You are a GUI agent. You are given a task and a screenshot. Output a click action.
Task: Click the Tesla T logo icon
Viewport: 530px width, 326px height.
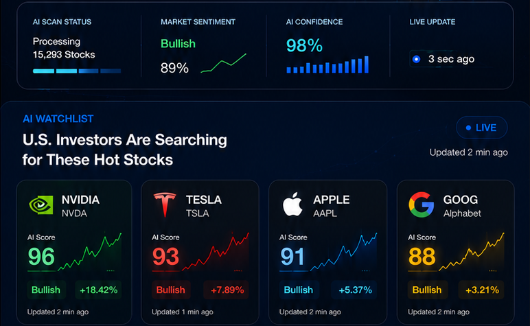(165, 205)
